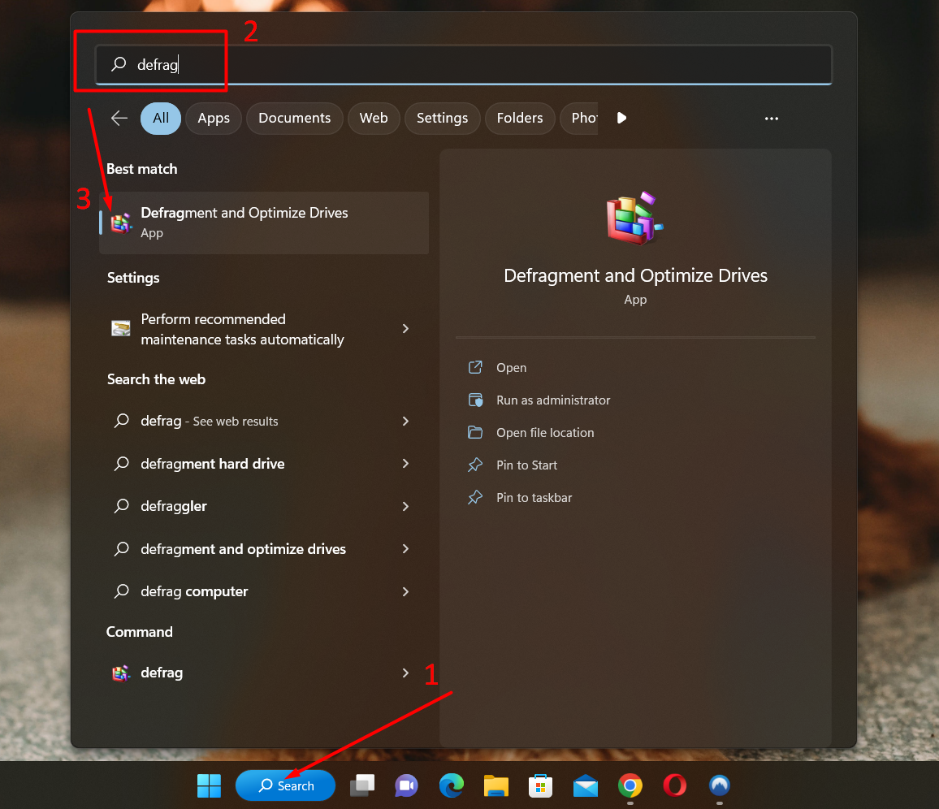Select 'Perform recommended maintenance tasks automatically' setting
This screenshot has width=939, height=809.
243,329
